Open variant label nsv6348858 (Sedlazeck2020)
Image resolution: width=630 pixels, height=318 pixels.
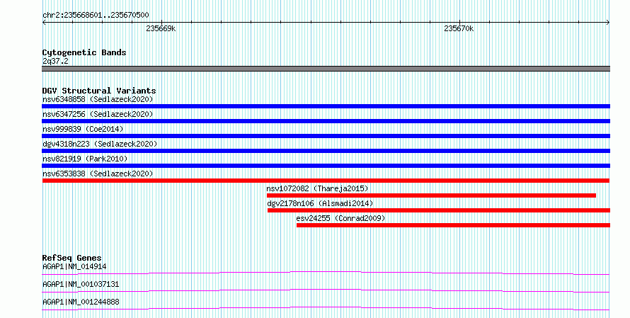point(98,99)
